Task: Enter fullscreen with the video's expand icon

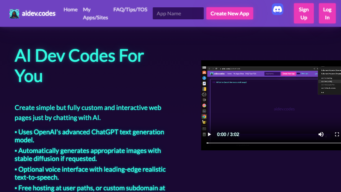Action: (337, 134)
